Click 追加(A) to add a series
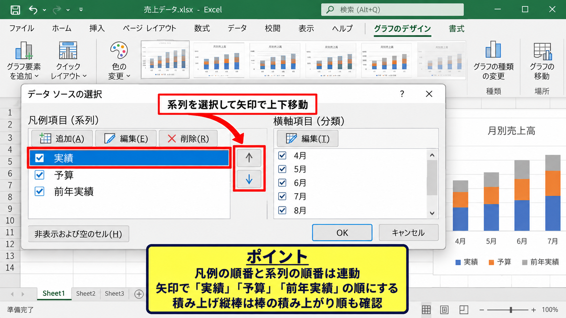The width and height of the screenshot is (566, 318). point(62,139)
